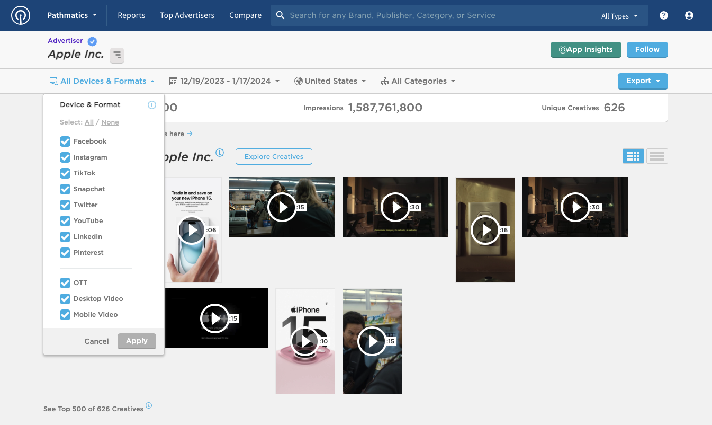Click the App Insights button
Viewport: 712px width, 425px height.
tap(586, 50)
